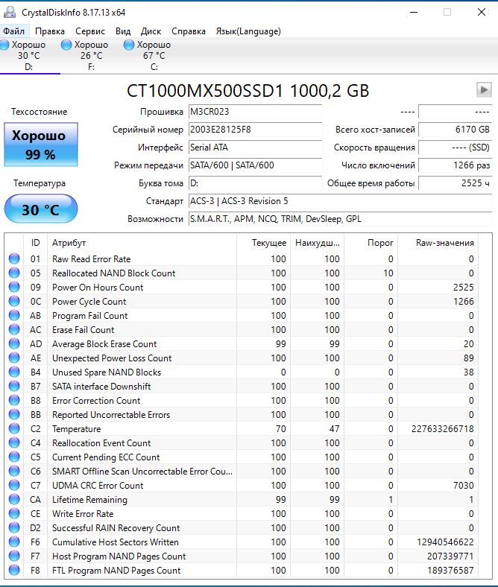Select the raw value 12940546622

pyautogui.click(x=445, y=542)
